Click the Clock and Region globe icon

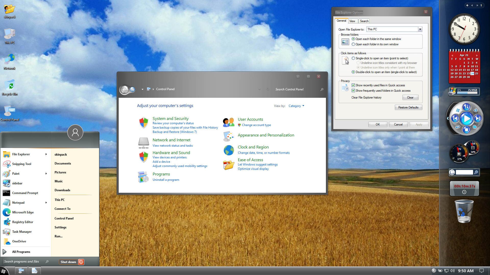229,150
